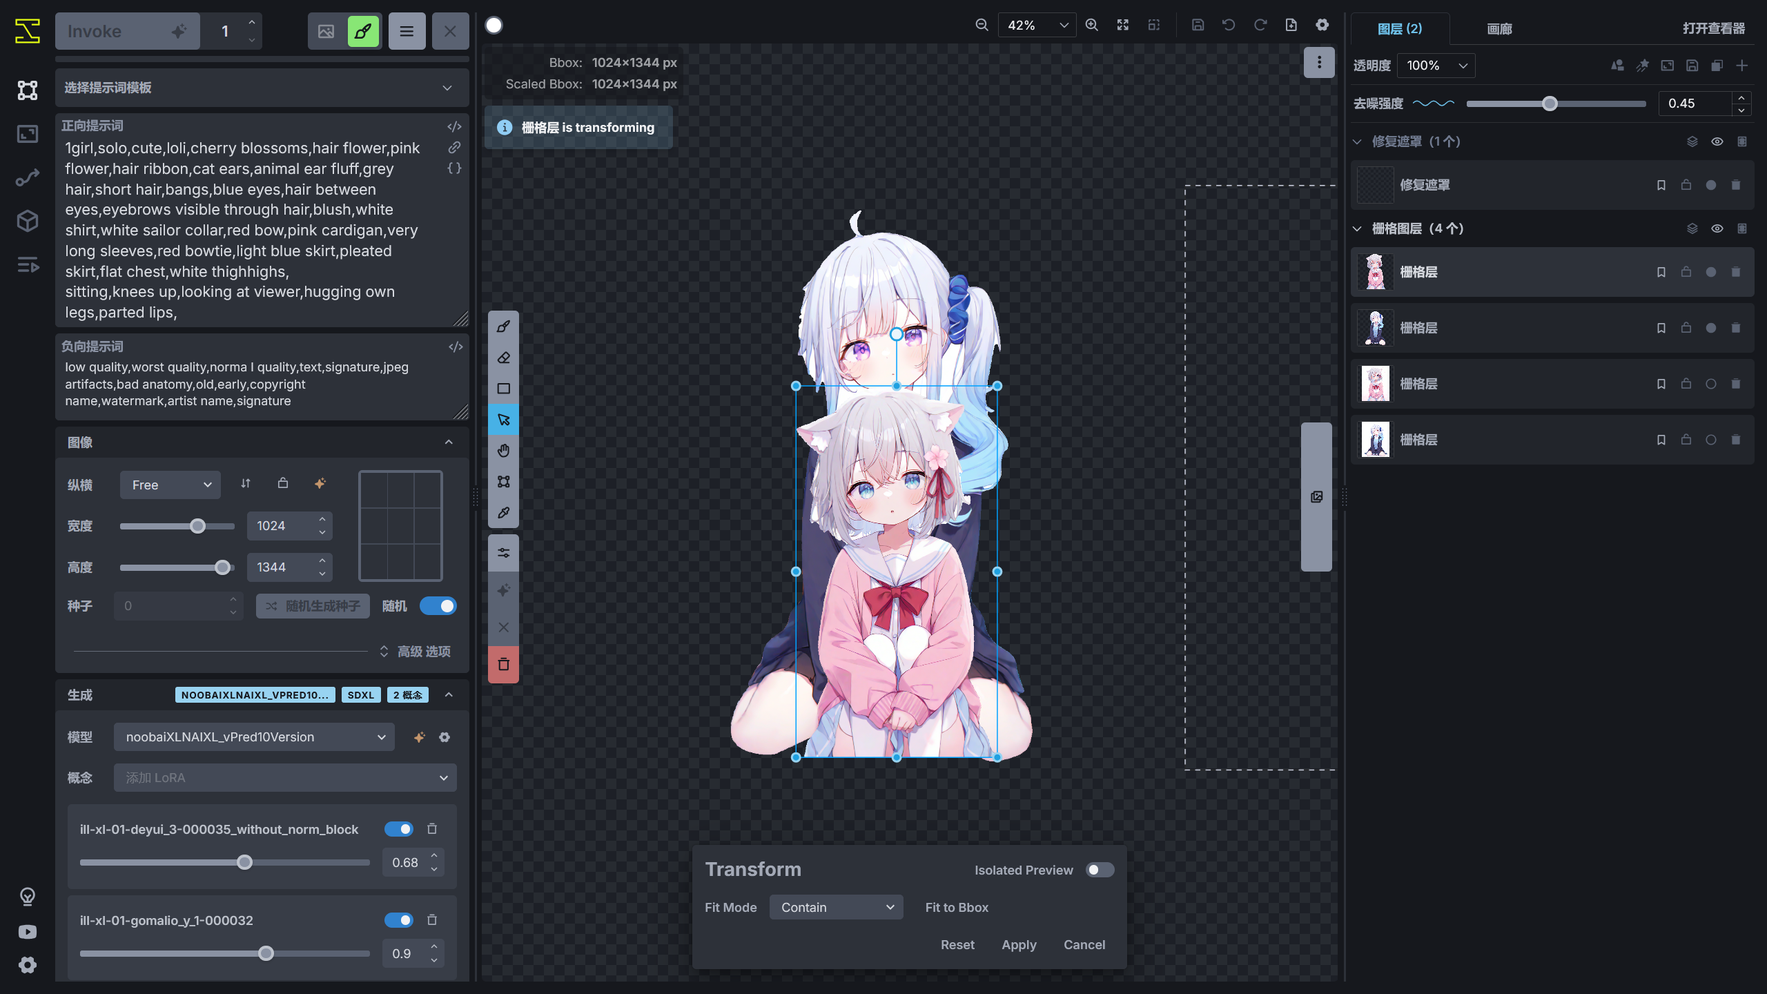Switch to the 画廊 tab
The height and width of the screenshot is (994, 1767).
click(x=1498, y=29)
